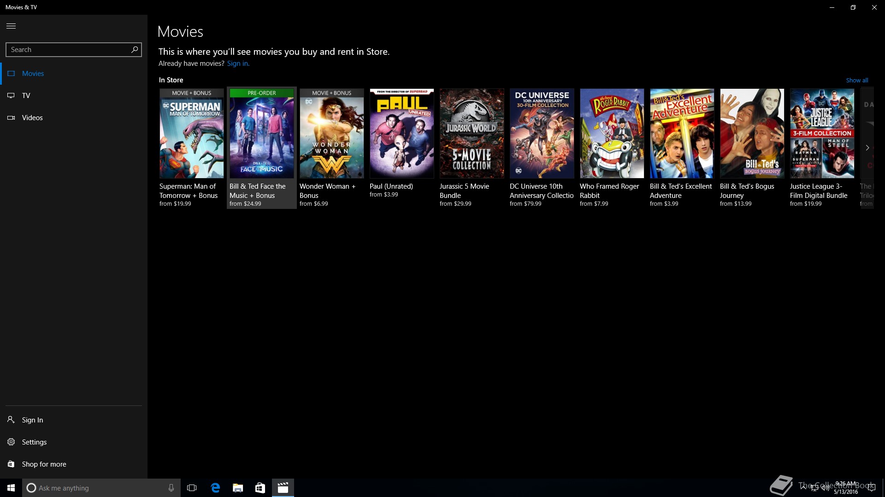Open File Explorer from taskbar
The image size is (885, 497).
click(238, 488)
